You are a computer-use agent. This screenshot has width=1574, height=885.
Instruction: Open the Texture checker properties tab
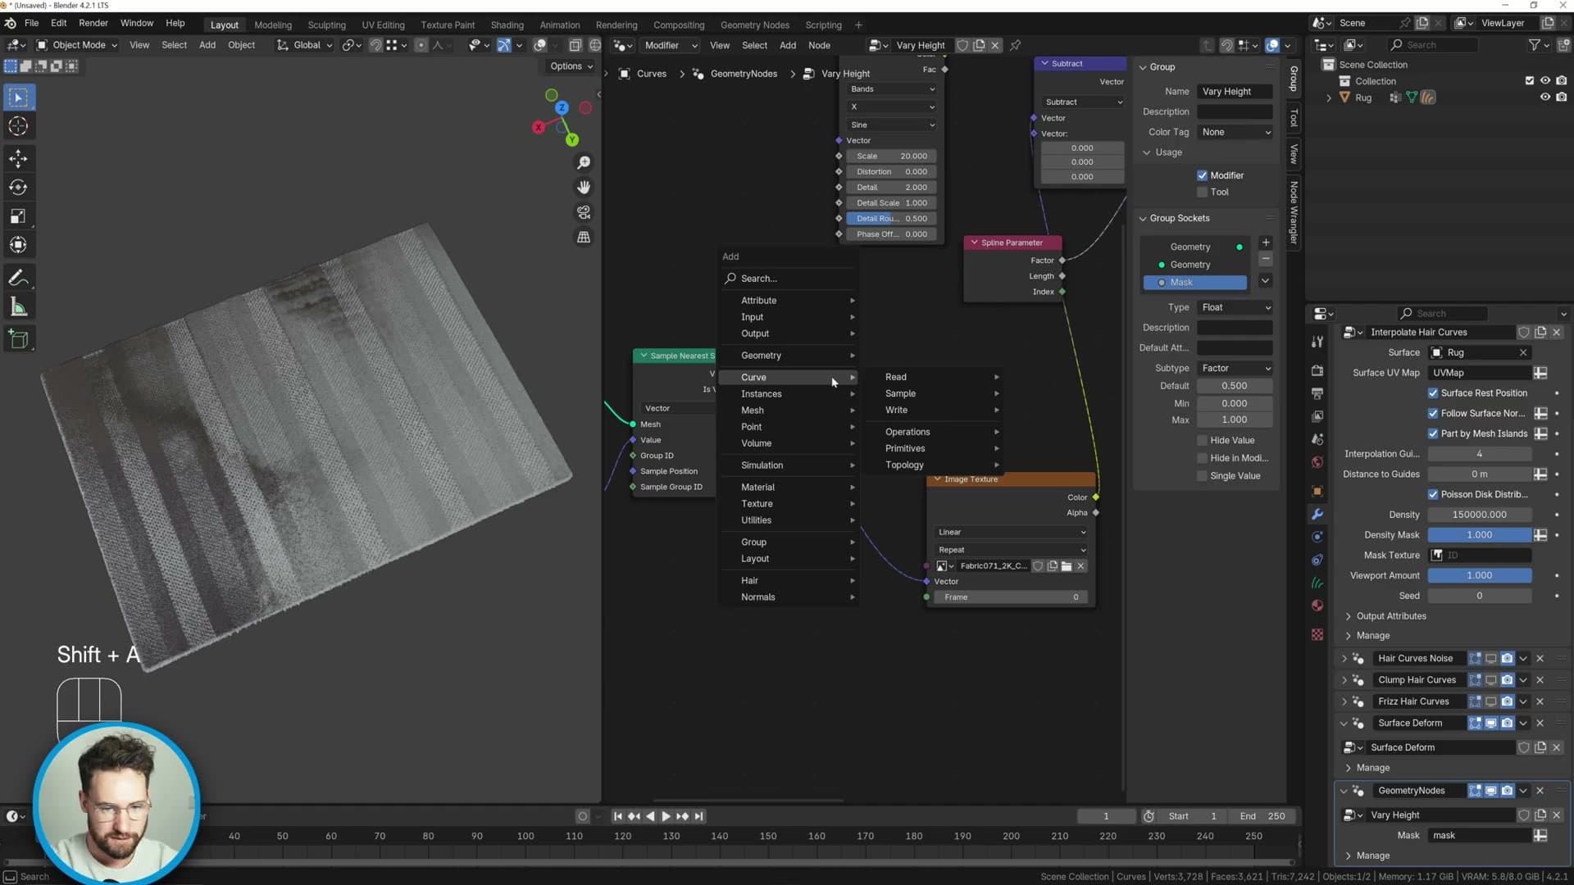[x=1317, y=635]
